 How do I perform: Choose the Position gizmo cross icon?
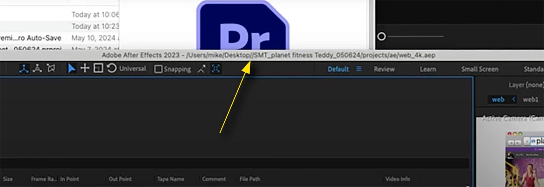(85, 69)
